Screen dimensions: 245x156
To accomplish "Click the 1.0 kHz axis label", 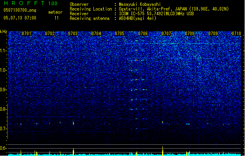I will (x=4, y=70).
